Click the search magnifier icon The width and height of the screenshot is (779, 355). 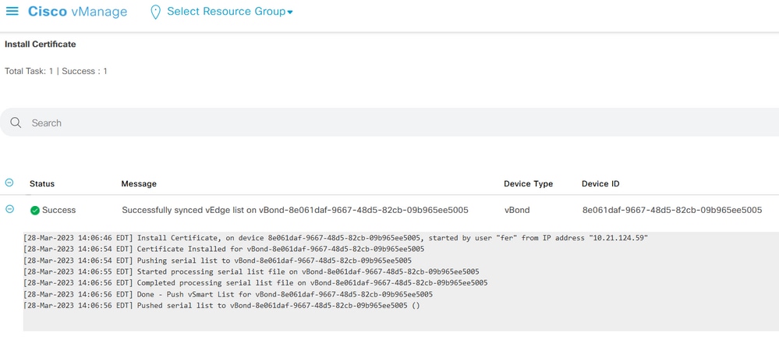[x=16, y=122]
